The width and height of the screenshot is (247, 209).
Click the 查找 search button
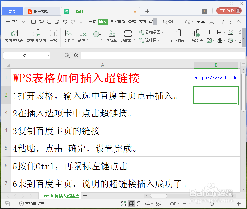[169, 22]
